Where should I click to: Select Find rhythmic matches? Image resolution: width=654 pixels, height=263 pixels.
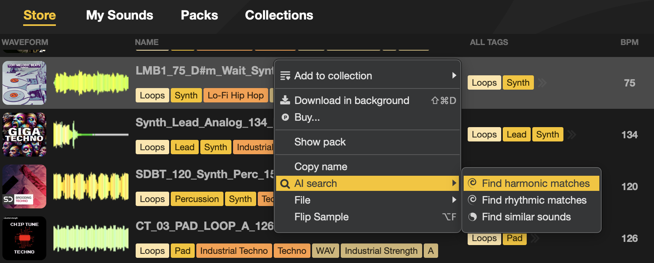[531, 200]
